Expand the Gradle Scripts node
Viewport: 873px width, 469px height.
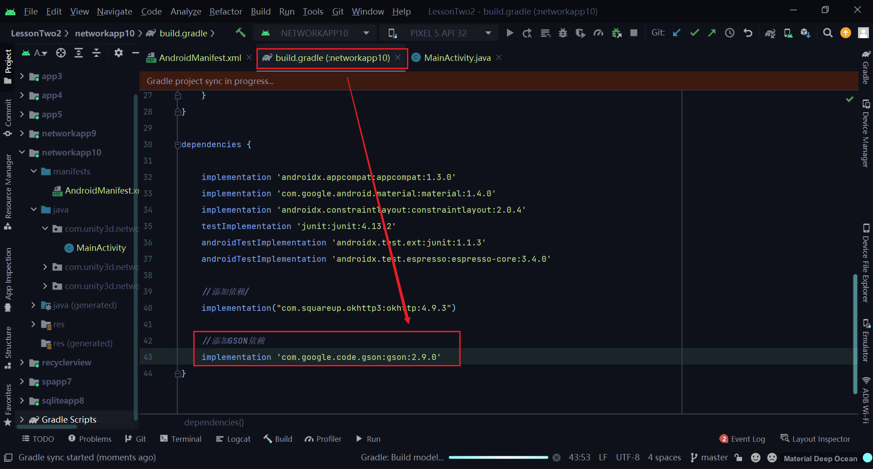(x=22, y=419)
